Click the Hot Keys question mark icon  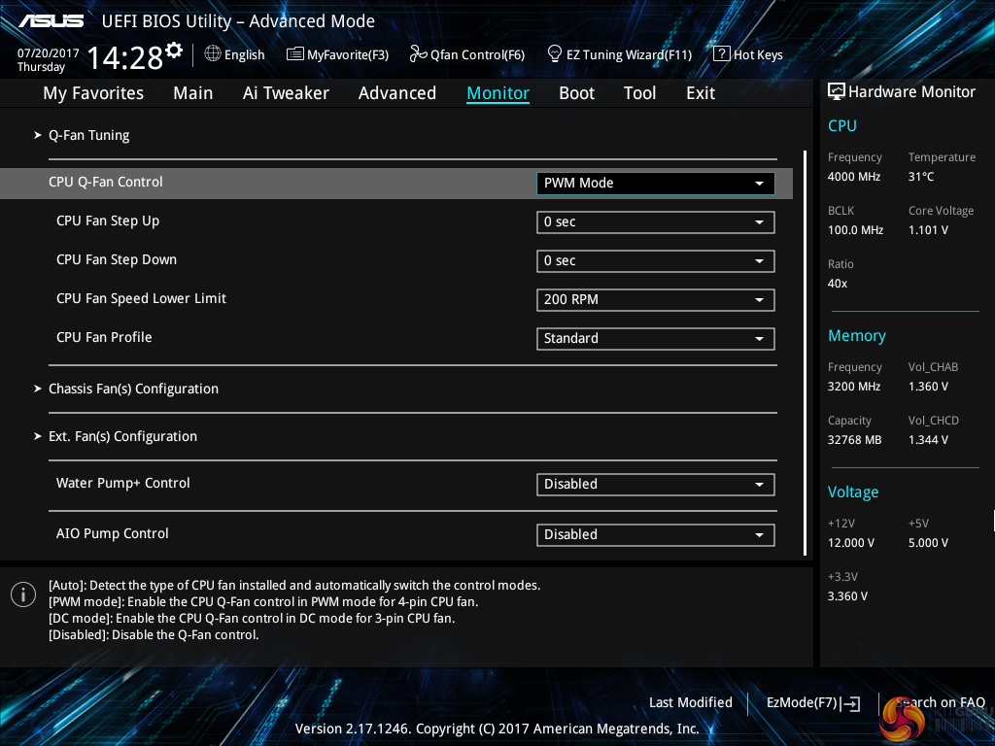[x=722, y=54]
